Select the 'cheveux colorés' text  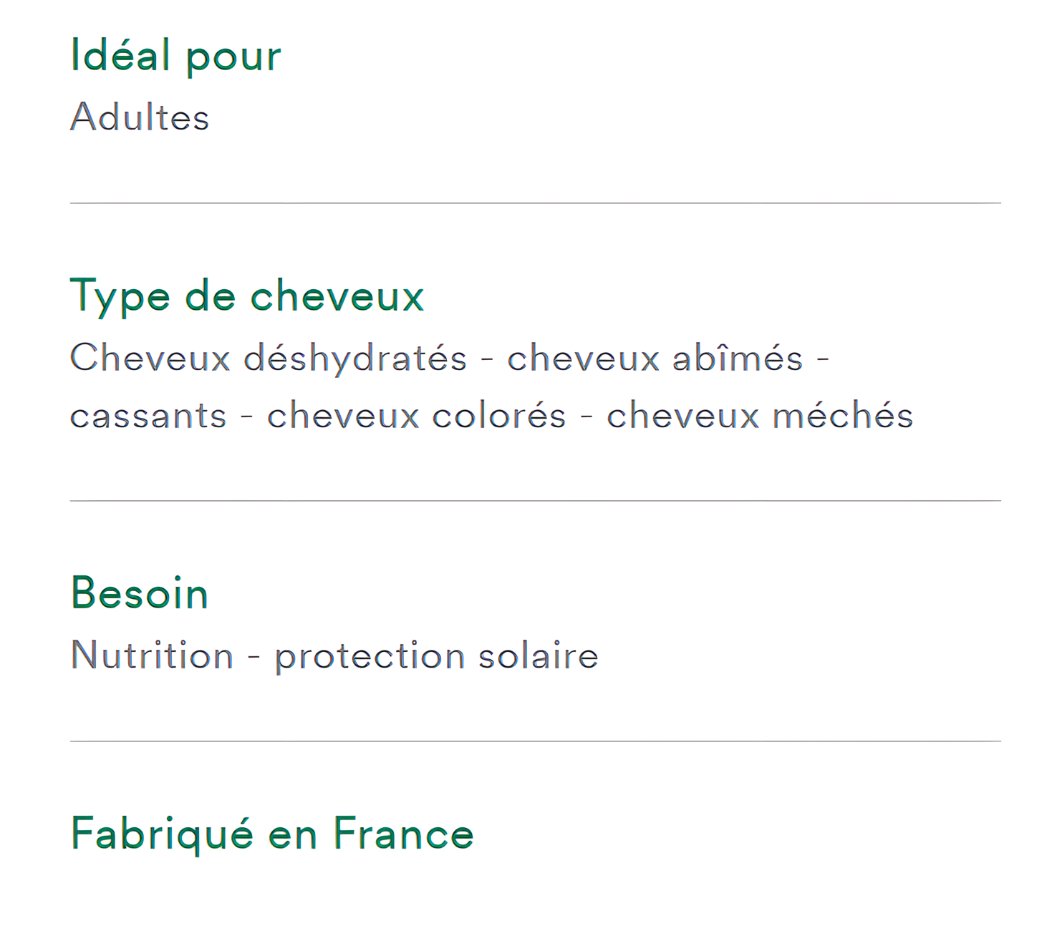[416, 416]
